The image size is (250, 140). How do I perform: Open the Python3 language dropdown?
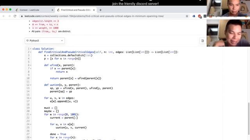point(45,40)
